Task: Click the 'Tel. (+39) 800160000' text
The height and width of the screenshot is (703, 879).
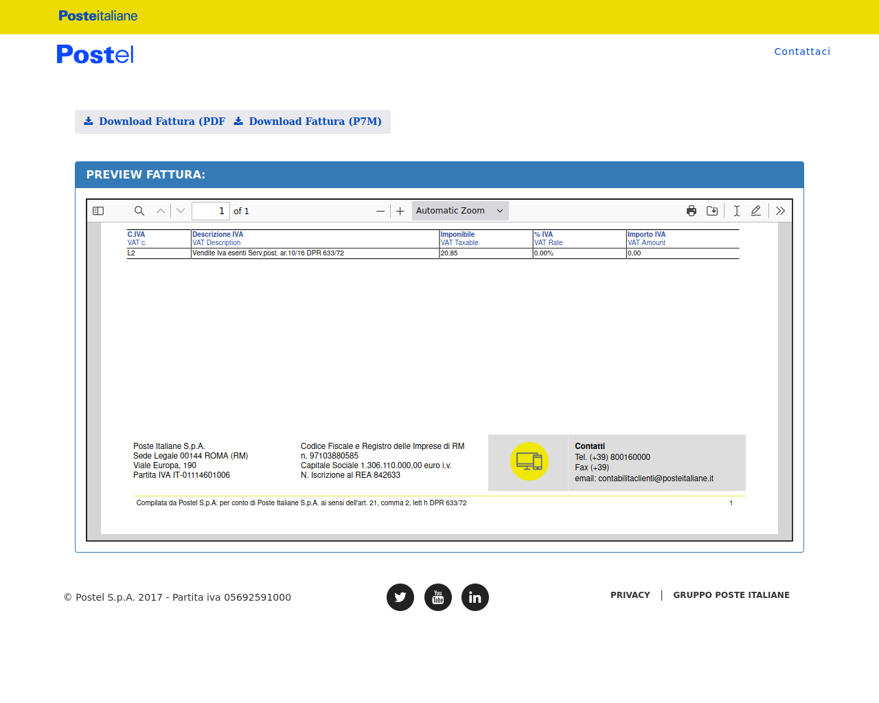Action: pyautogui.click(x=613, y=457)
